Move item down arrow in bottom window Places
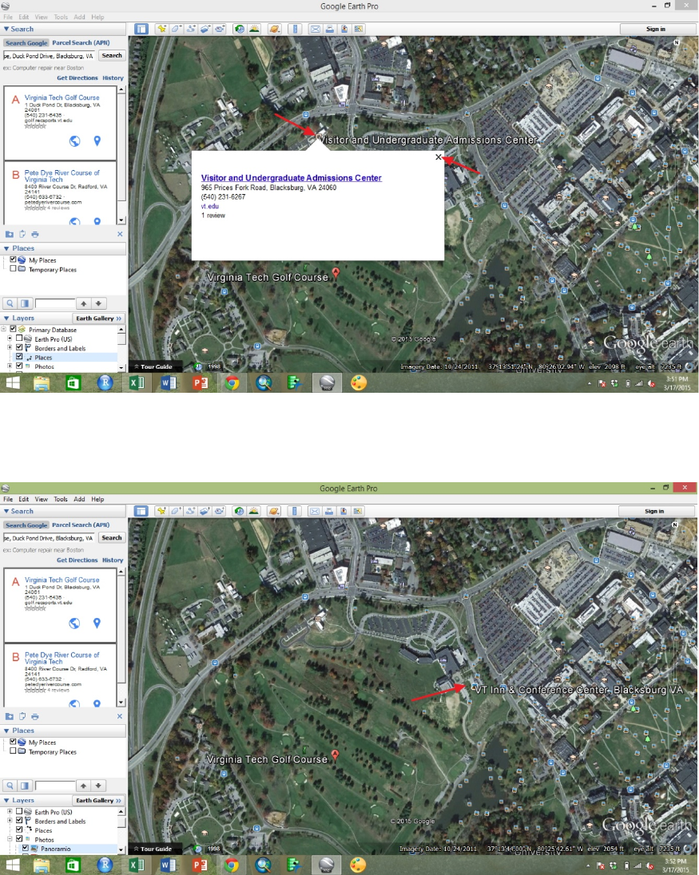The height and width of the screenshot is (875, 699). [98, 786]
